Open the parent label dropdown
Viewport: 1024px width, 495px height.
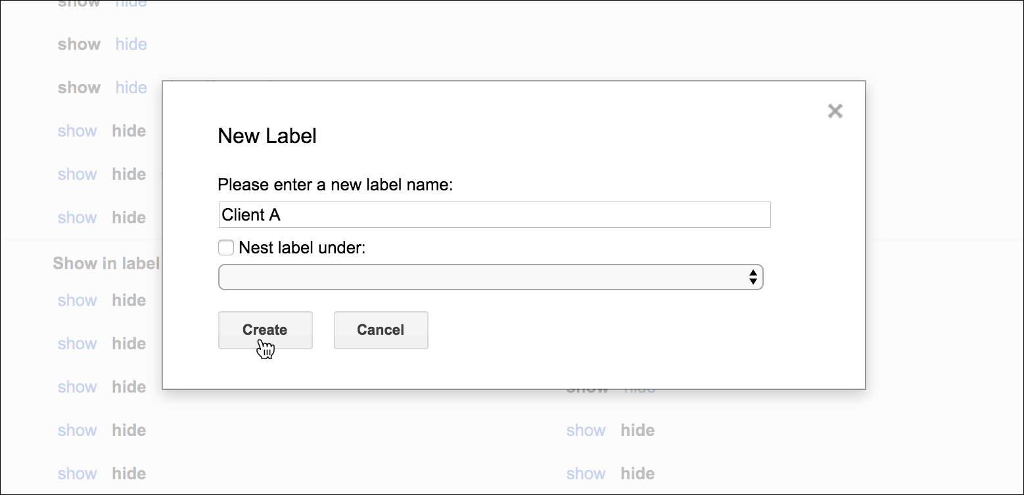[490, 276]
